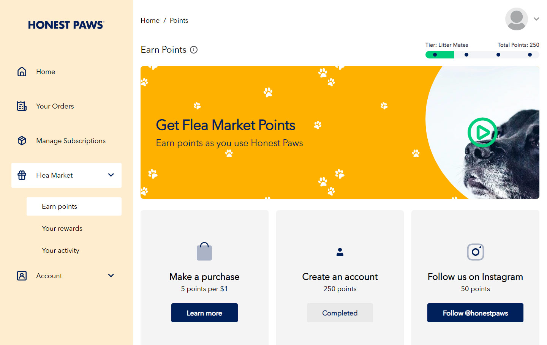Click the info icon beside Earn Points

point(194,50)
